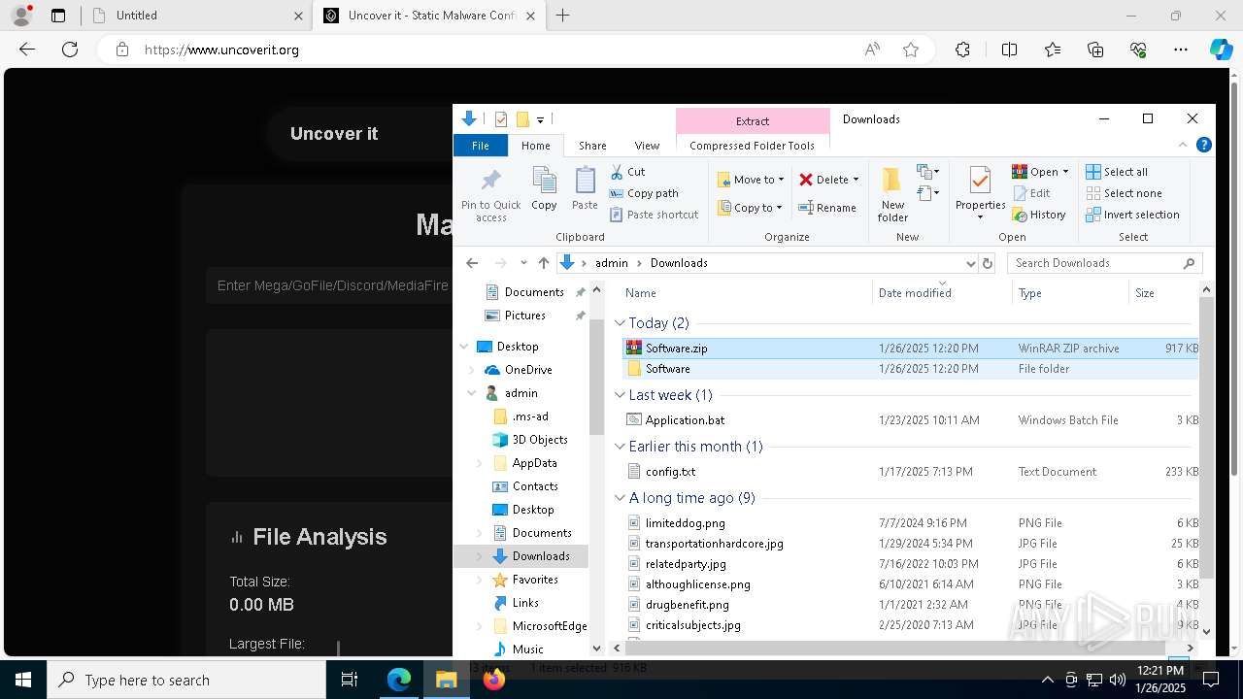Sort by Date modified column
The image size is (1243, 699).
(x=942, y=292)
